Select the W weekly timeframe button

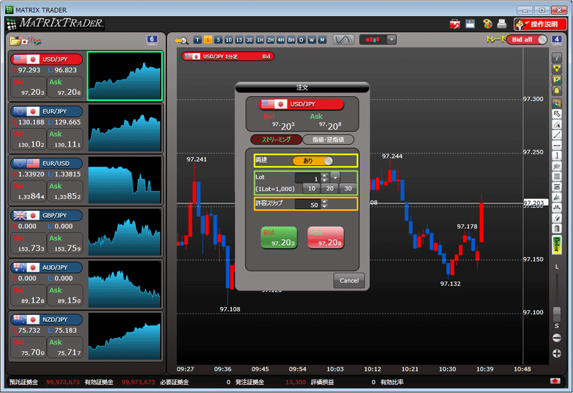pos(312,40)
